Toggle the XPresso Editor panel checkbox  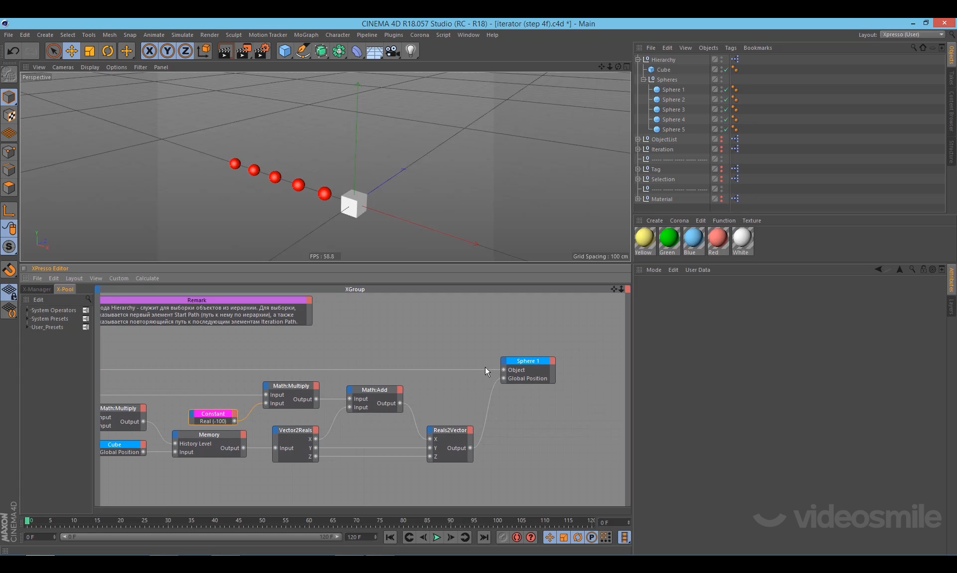tap(24, 268)
